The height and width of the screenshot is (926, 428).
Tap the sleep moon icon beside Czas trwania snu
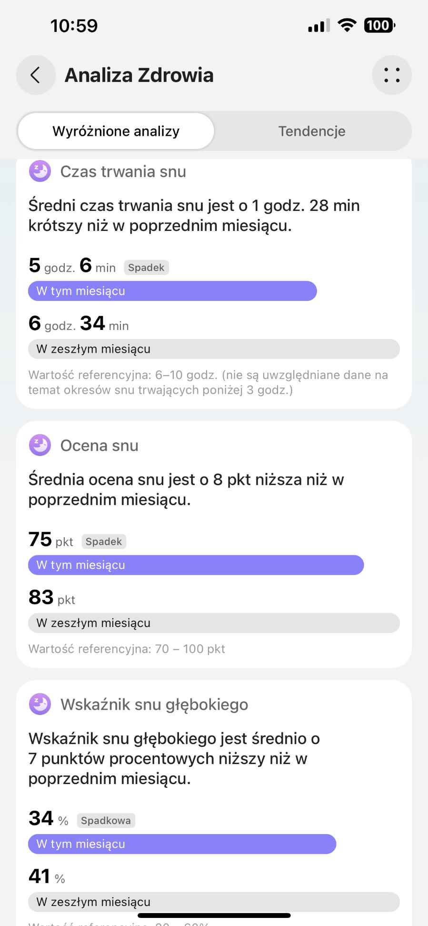[40, 171]
